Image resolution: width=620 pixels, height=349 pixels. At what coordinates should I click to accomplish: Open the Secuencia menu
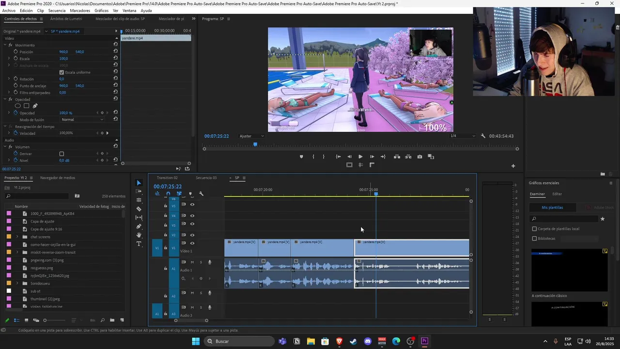tap(57, 11)
